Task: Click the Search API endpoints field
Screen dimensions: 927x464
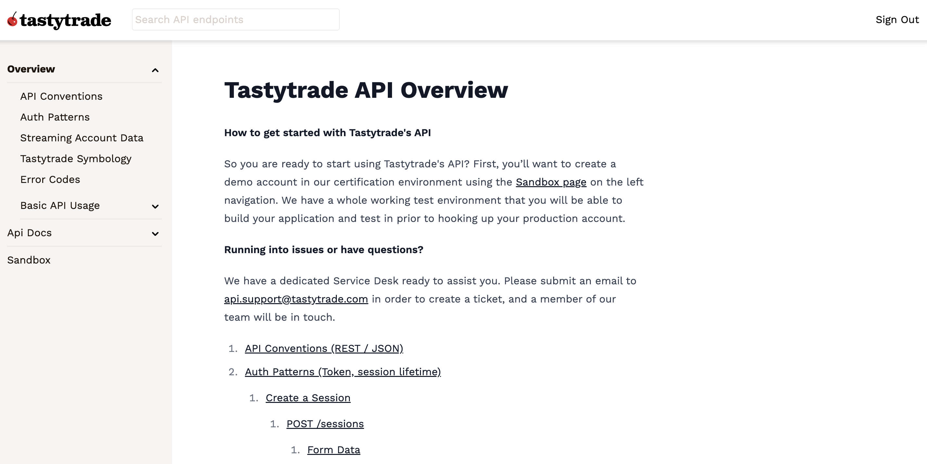Action: click(236, 19)
